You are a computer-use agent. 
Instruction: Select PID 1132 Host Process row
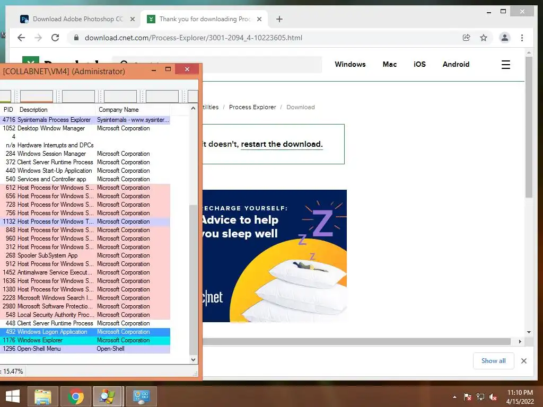click(85, 222)
